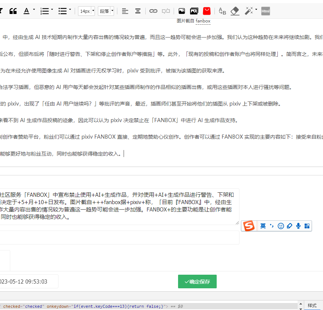Open the Sogou toolbox grid icon
The image size is (323, 310).
tap(307, 226)
